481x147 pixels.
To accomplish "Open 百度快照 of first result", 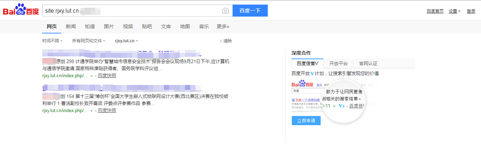I will point(107,75).
